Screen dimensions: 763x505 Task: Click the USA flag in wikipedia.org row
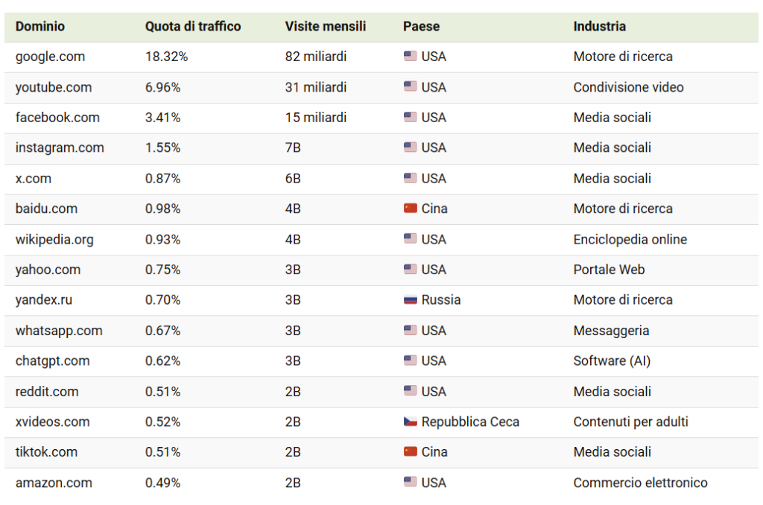point(411,239)
